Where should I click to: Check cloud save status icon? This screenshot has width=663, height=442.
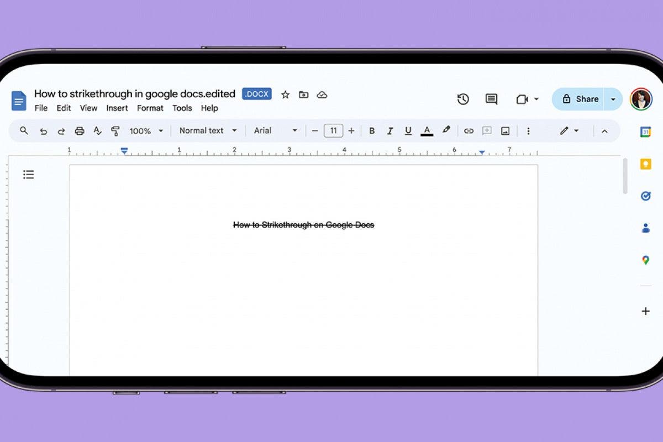pyautogui.click(x=322, y=94)
